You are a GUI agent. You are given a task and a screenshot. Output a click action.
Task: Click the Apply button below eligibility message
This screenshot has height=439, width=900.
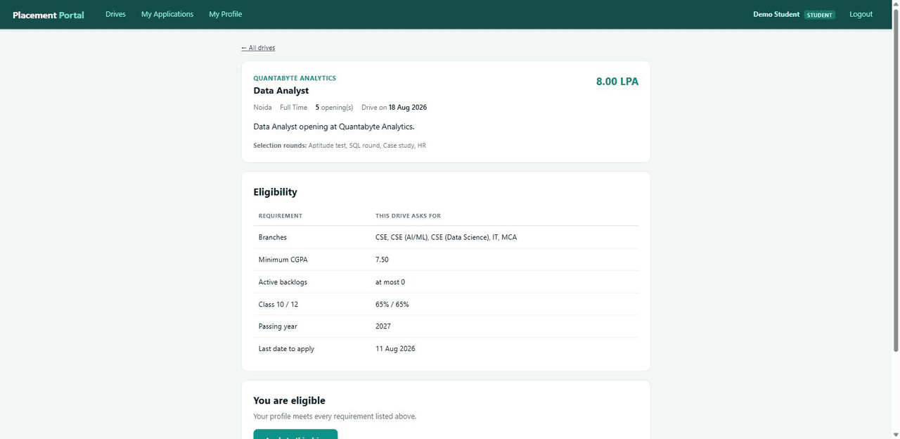295,434
